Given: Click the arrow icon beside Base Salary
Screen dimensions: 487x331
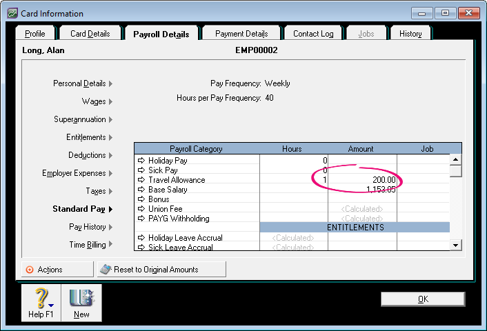Looking at the screenshot, I should (x=142, y=190).
